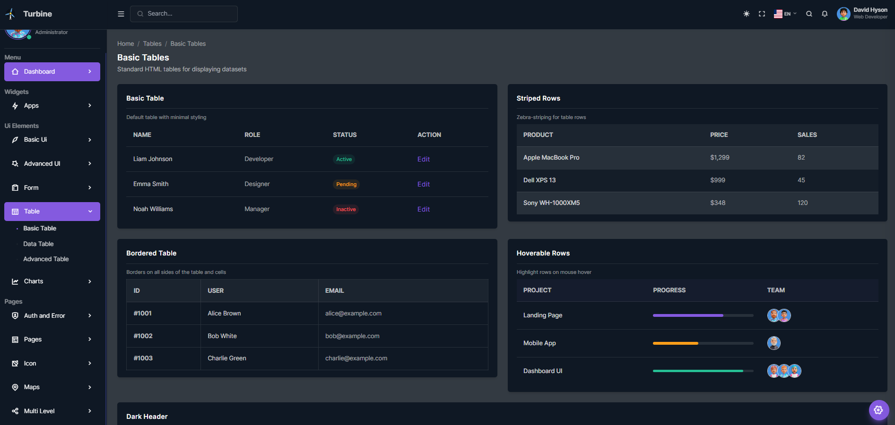Image resolution: width=895 pixels, height=425 pixels.
Task: Click inside the Search input field
Action: pyautogui.click(x=184, y=14)
